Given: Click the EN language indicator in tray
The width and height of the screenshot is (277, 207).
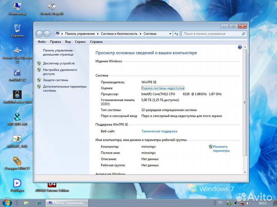Looking at the screenshot, I should point(220,202).
